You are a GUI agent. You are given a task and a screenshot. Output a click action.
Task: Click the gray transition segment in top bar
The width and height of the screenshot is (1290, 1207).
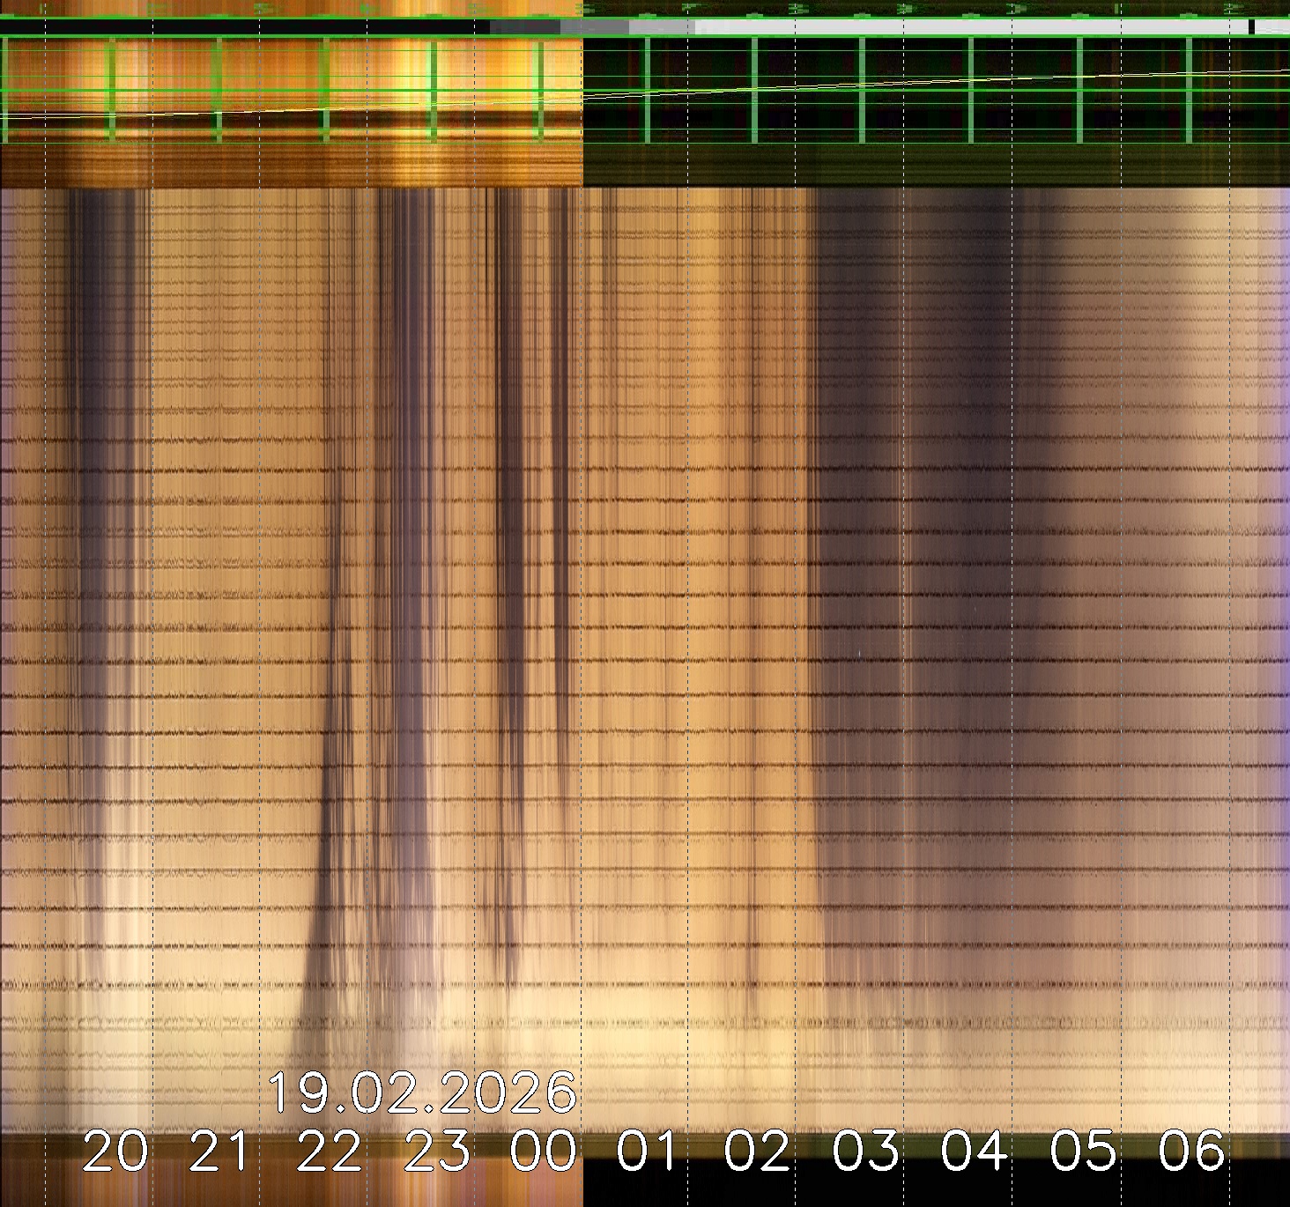(595, 27)
